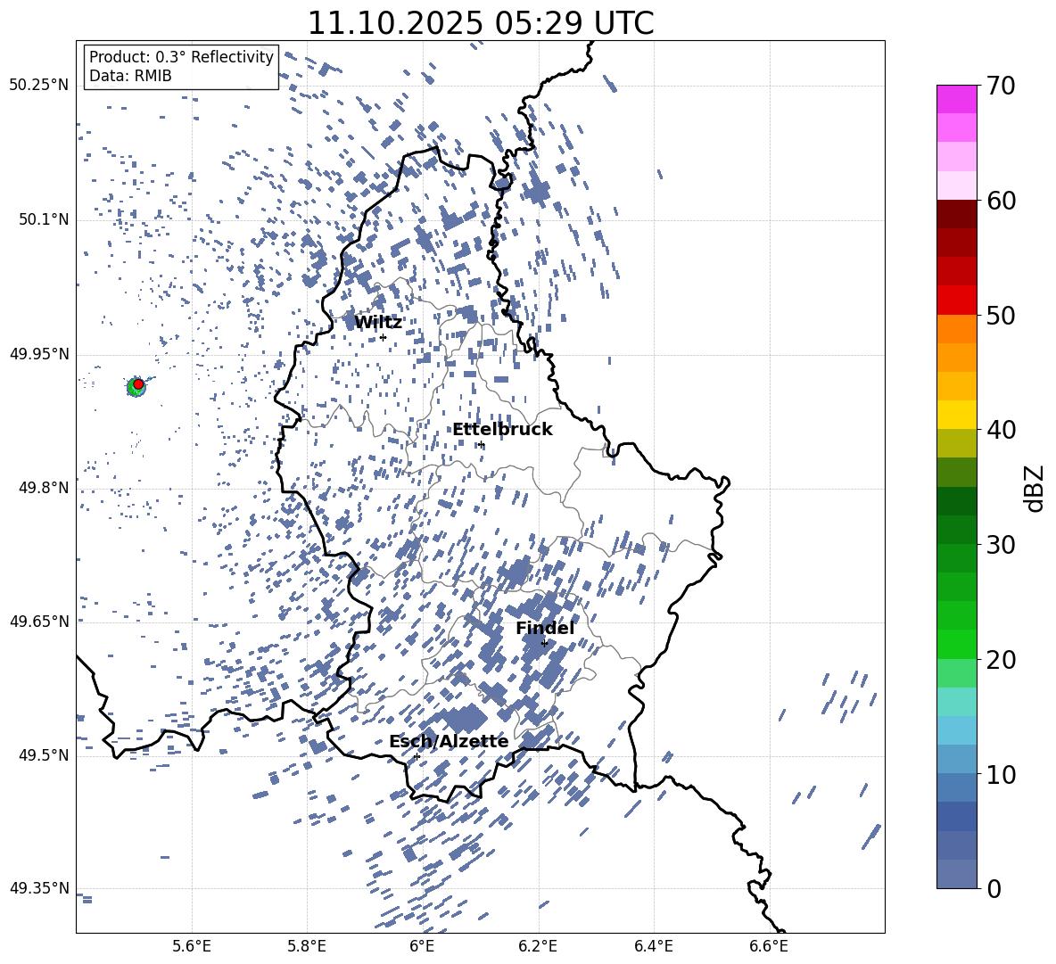Image resolution: width=1056 pixels, height=964 pixels.
Task: Click the 'Data: RMIB' label
Action: point(130,76)
